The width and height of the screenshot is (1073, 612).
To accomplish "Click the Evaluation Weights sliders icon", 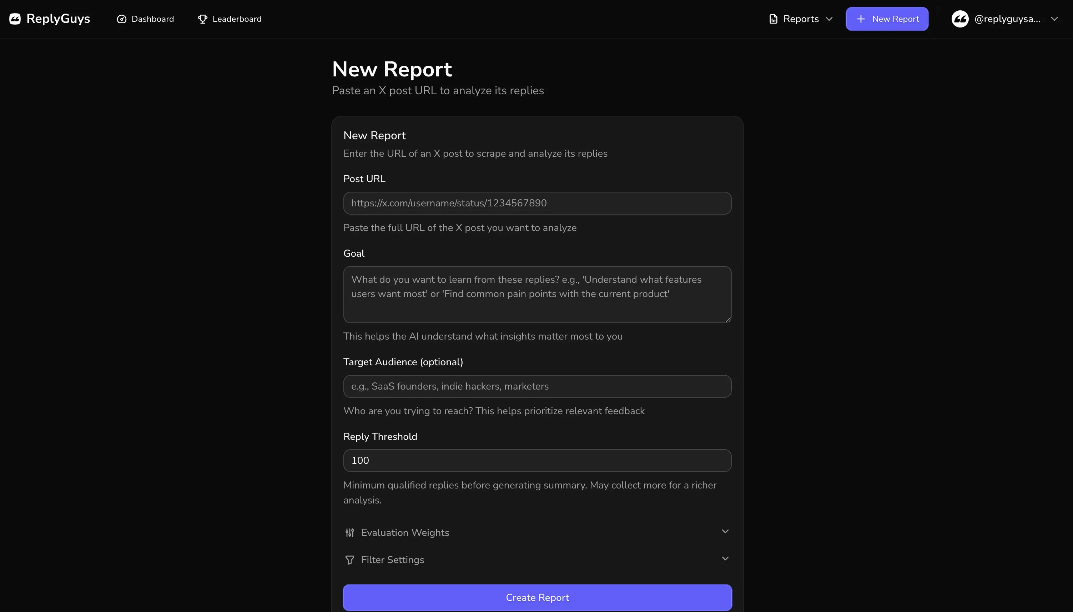I will pyautogui.click(x=350, y=532).
